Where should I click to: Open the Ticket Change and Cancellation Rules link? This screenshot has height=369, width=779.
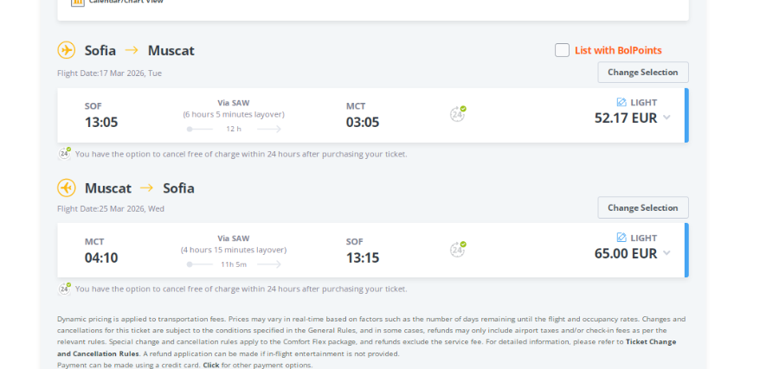pos(367,347)
